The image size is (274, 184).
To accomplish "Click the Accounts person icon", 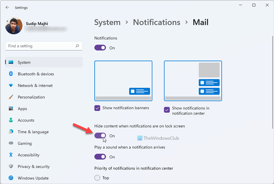I will coord(11,120).
